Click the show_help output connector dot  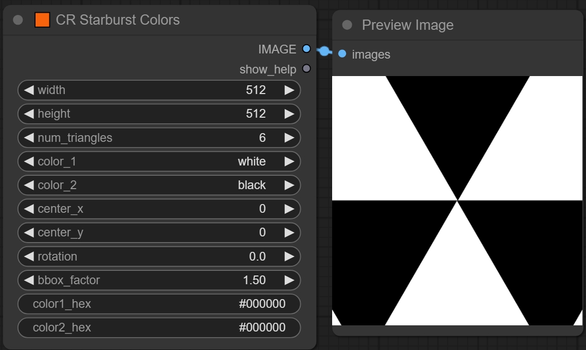306,69
